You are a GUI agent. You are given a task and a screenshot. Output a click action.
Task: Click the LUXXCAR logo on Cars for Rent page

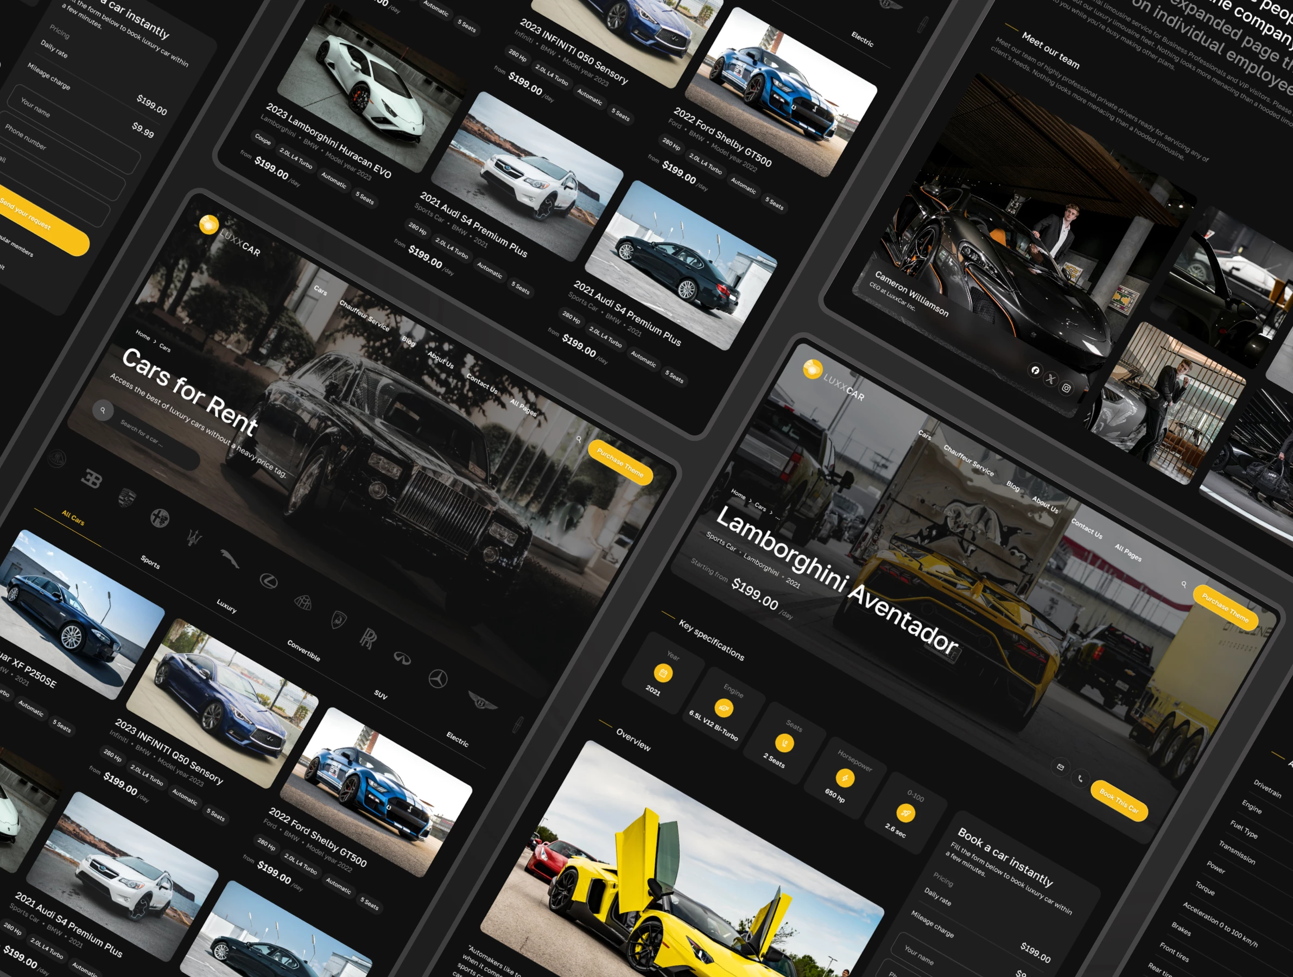click(230, 235)
